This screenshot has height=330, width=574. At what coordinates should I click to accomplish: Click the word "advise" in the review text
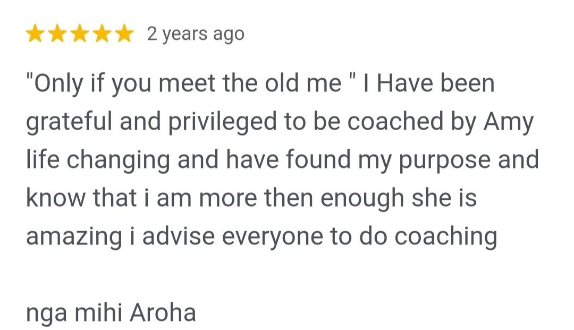[178, 236]
